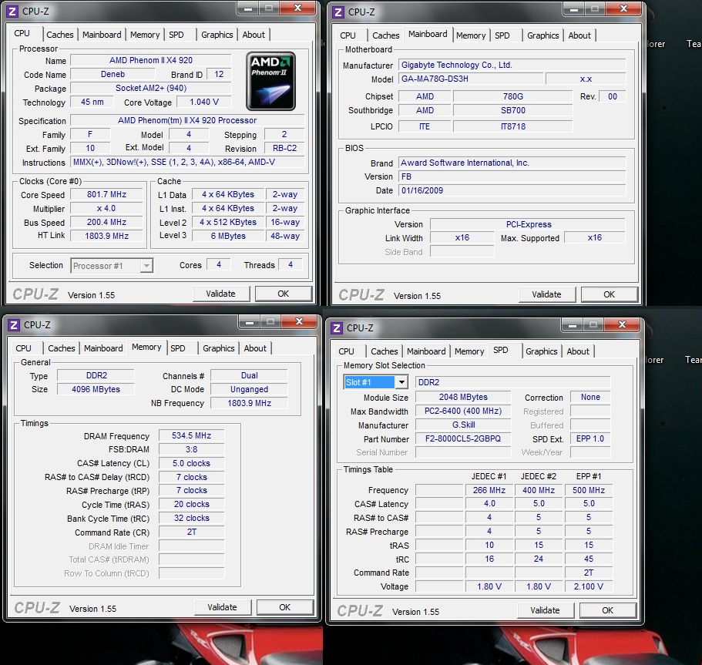Open Graphics tab in the CPU window
702x665 pixels.
click(x=217, y=35)
